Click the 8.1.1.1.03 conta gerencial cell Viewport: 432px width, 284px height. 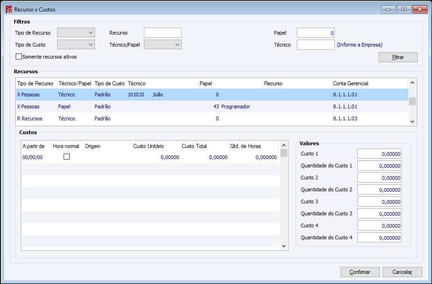(345, 118)
